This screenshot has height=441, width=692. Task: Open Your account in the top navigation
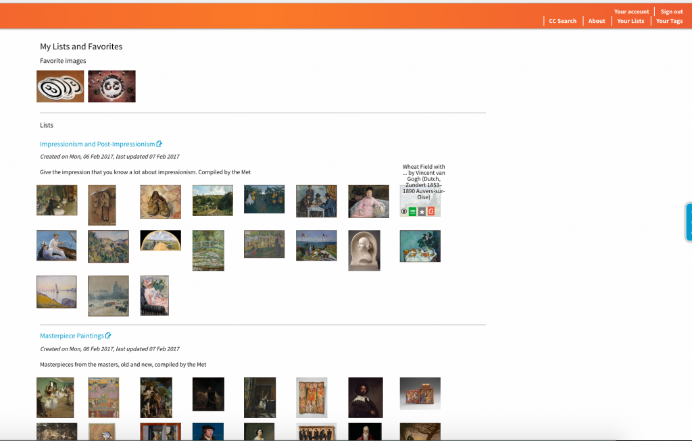tap(631, 11)
